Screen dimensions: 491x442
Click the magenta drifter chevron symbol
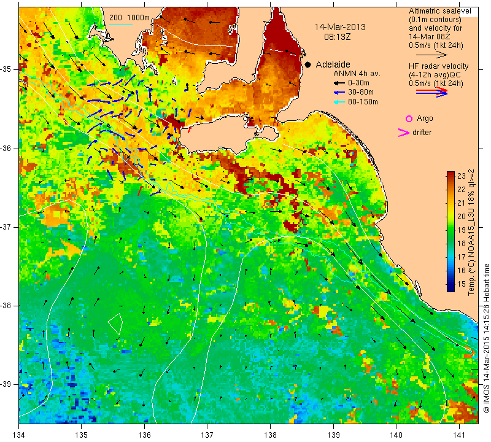click(x=404, y=133)
